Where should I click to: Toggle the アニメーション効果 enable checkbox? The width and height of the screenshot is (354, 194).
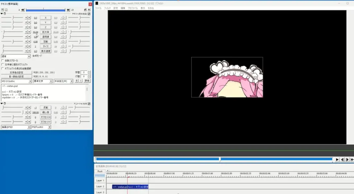tap(89, 103)
